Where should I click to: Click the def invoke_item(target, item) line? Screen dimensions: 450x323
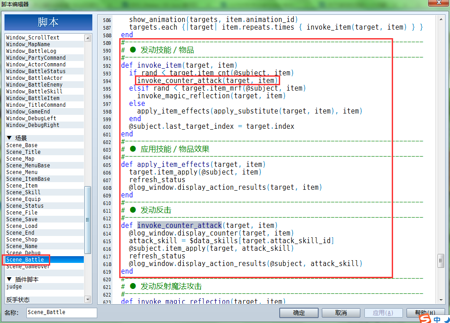[x=179, y=65]
